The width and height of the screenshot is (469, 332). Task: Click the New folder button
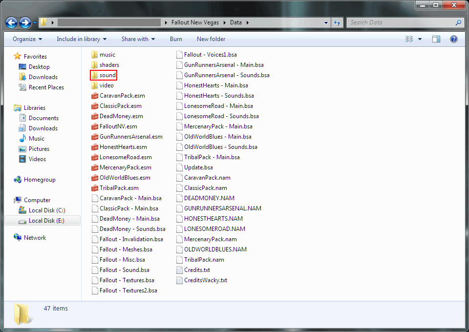211,39
